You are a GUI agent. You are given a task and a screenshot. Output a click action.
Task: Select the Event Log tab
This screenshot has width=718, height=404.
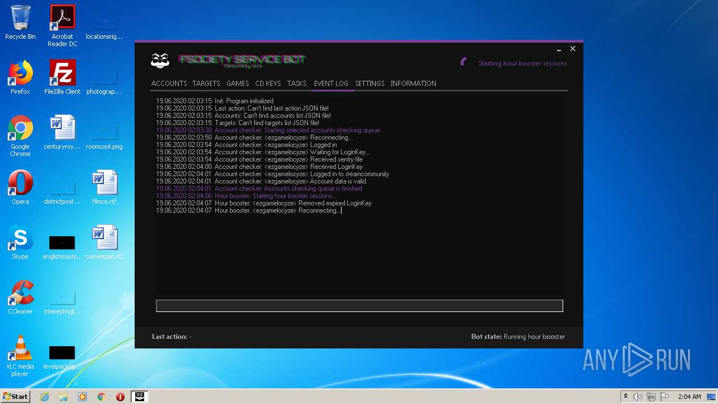(331, 84)
